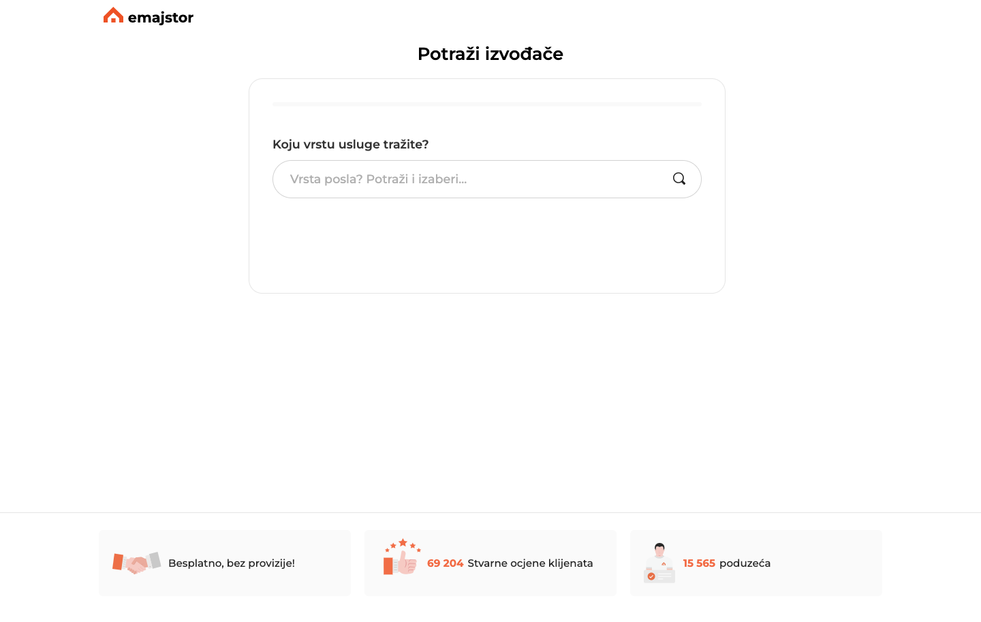The width and height of the screenshot is (981, 622).
Task: Click the handshake illustration icon
Action: click(x=136, y=563)
